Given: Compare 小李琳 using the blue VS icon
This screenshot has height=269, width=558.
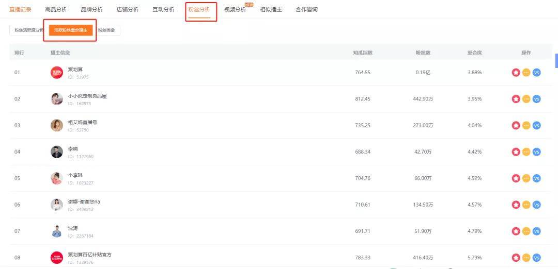Looking at the screenshot, I should tap(536, 178).
